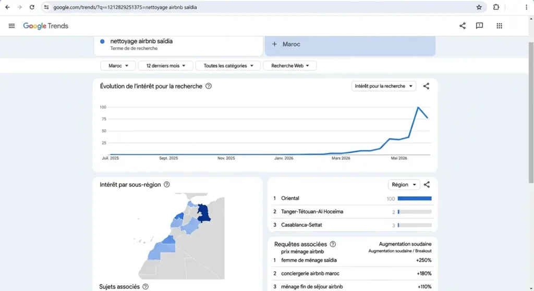Open Intérêt pour la recherche dropdown
Viewport: 534px width, 291px height.
[x=383, y=86]
